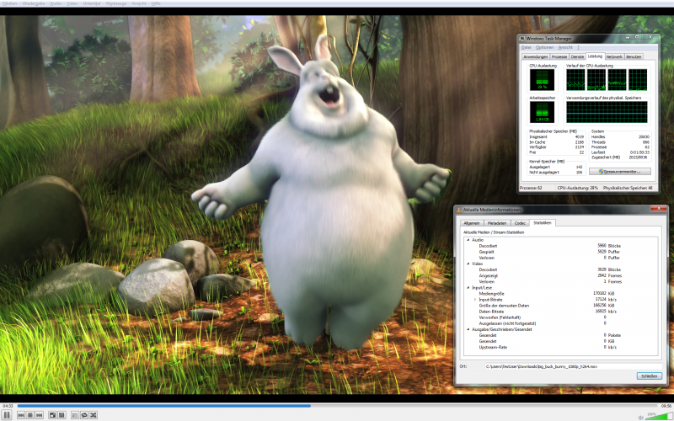
Task: Close the Aktuelle Medieninformationen window
Action: click(658, 209)
